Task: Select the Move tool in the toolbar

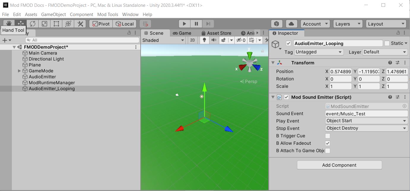Action: (x=20, y=23)
